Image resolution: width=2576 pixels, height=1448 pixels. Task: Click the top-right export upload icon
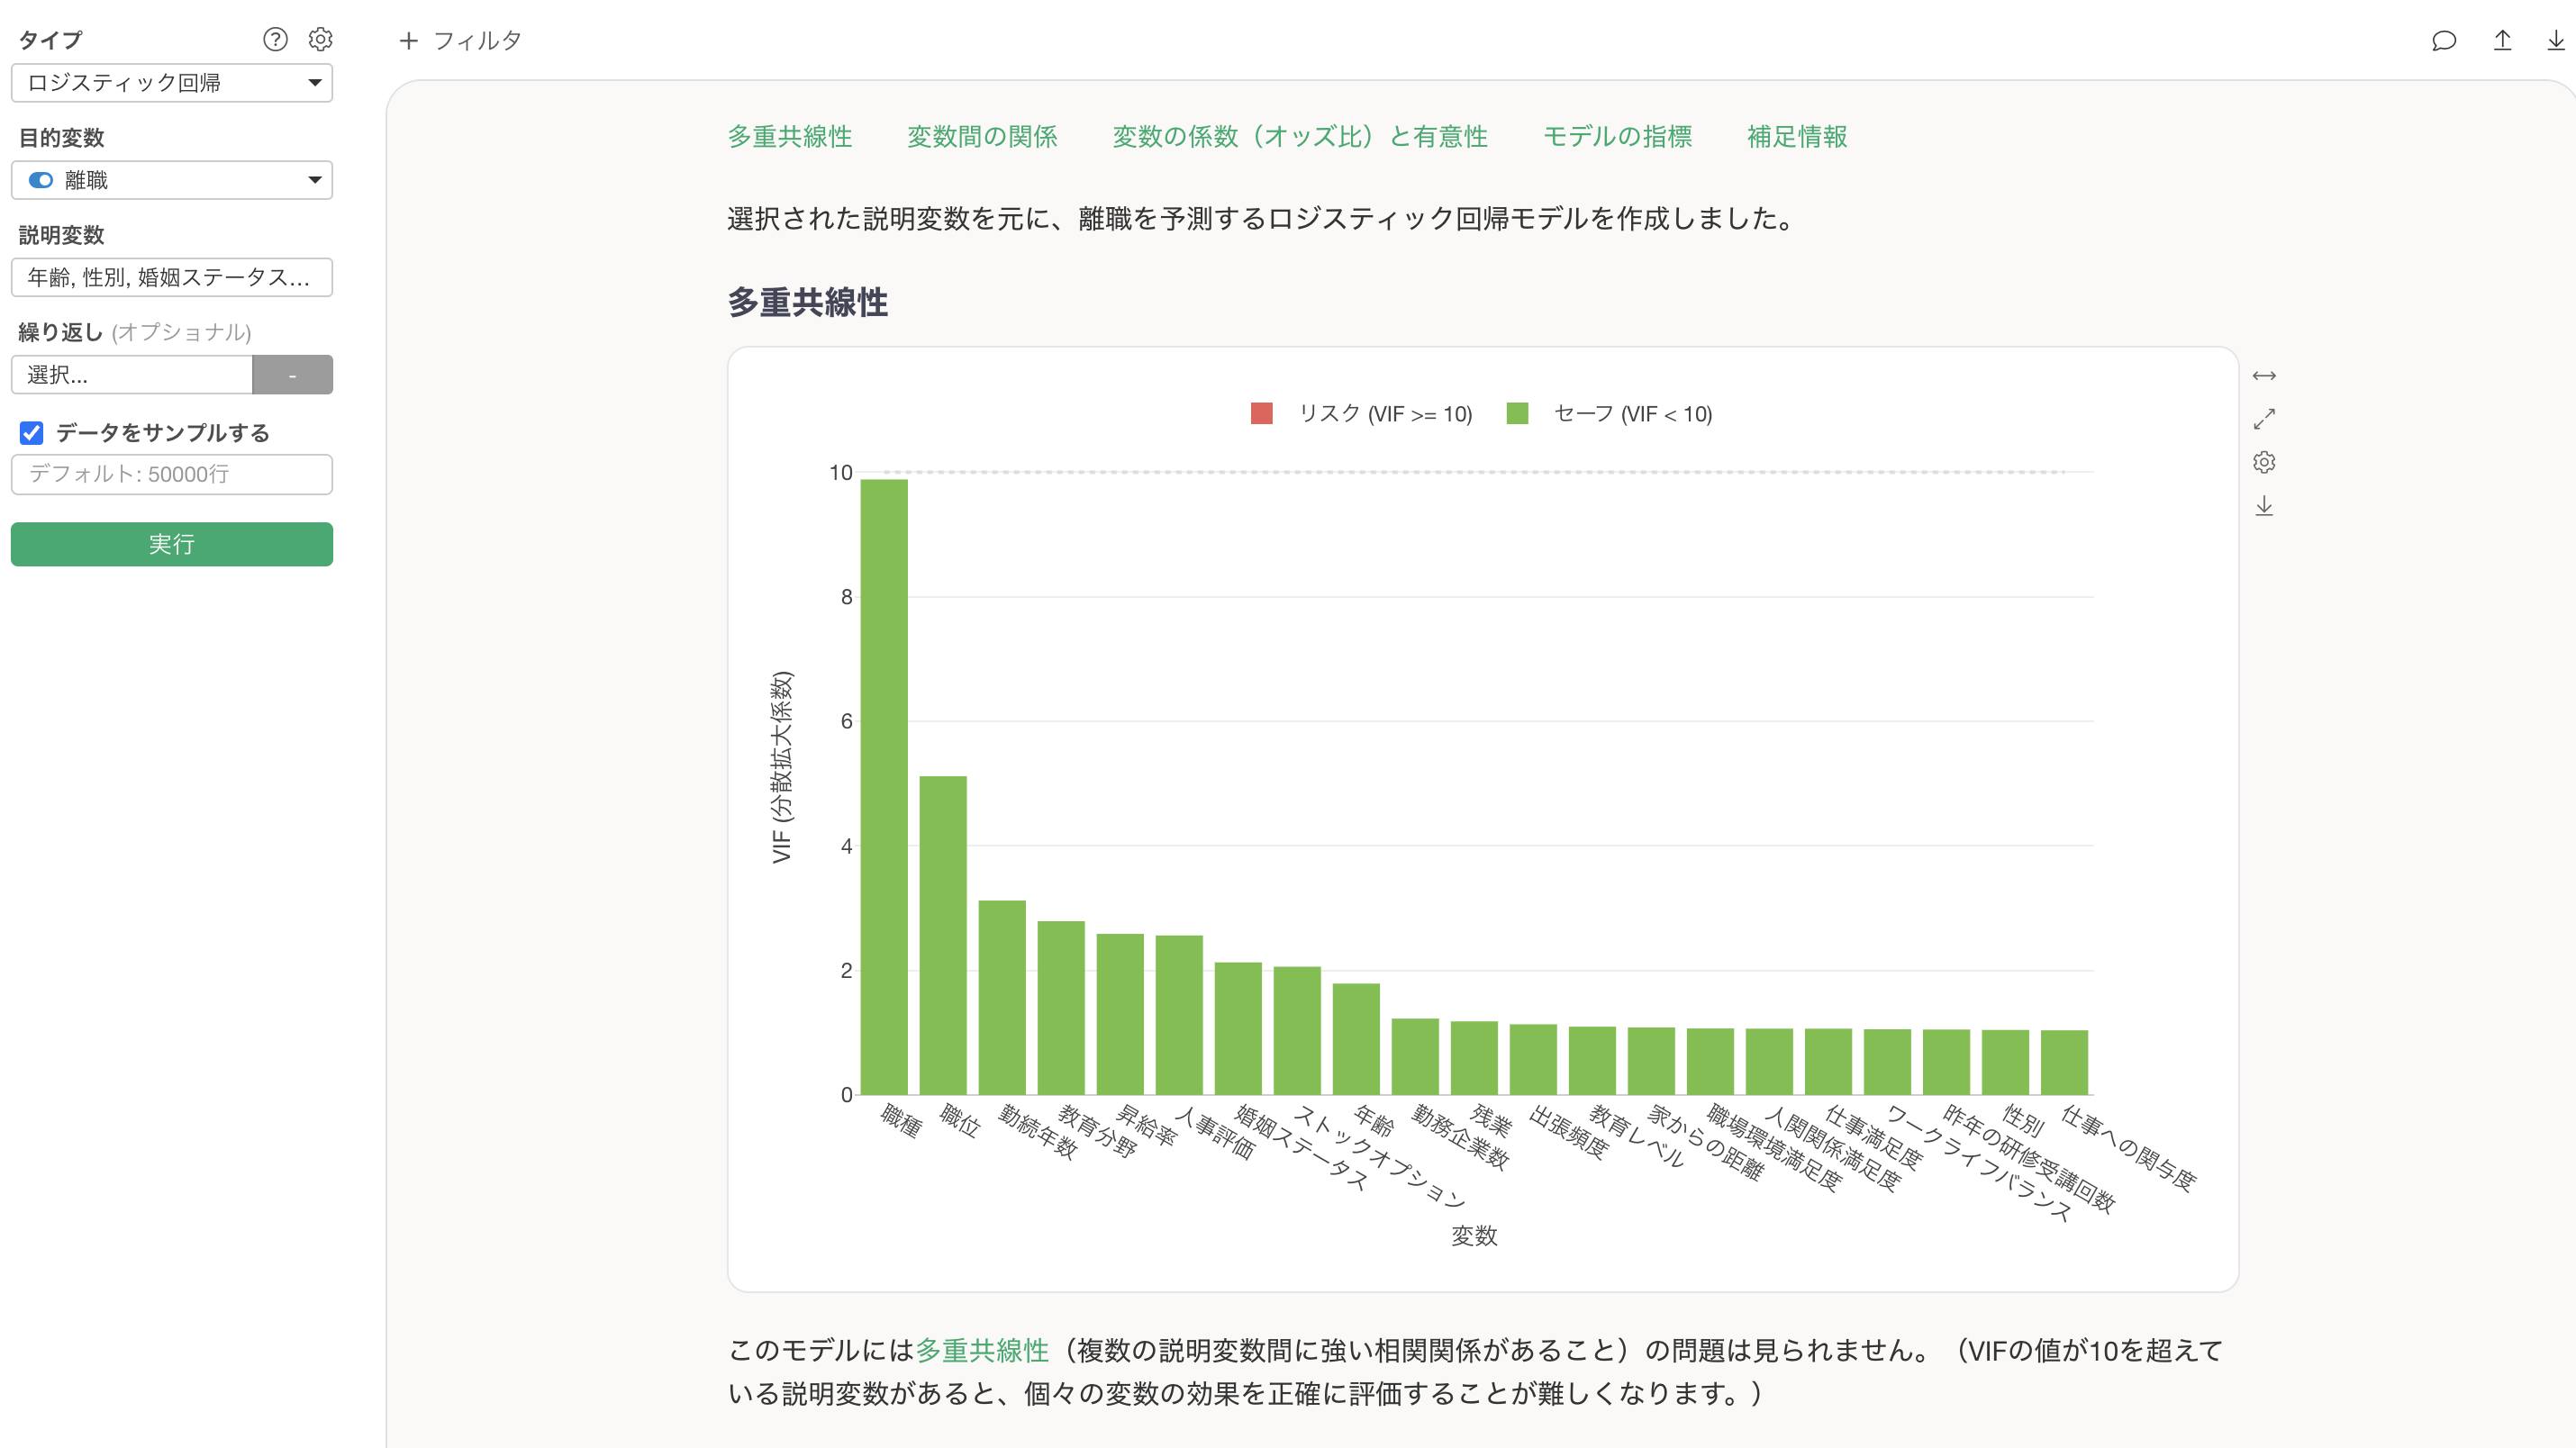[2502, 40]
